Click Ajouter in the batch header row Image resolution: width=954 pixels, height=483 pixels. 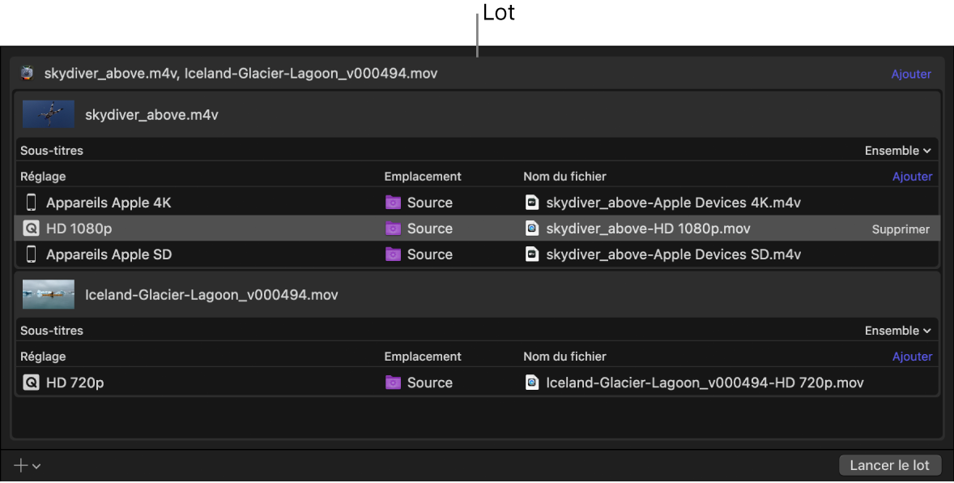(911, 74)
